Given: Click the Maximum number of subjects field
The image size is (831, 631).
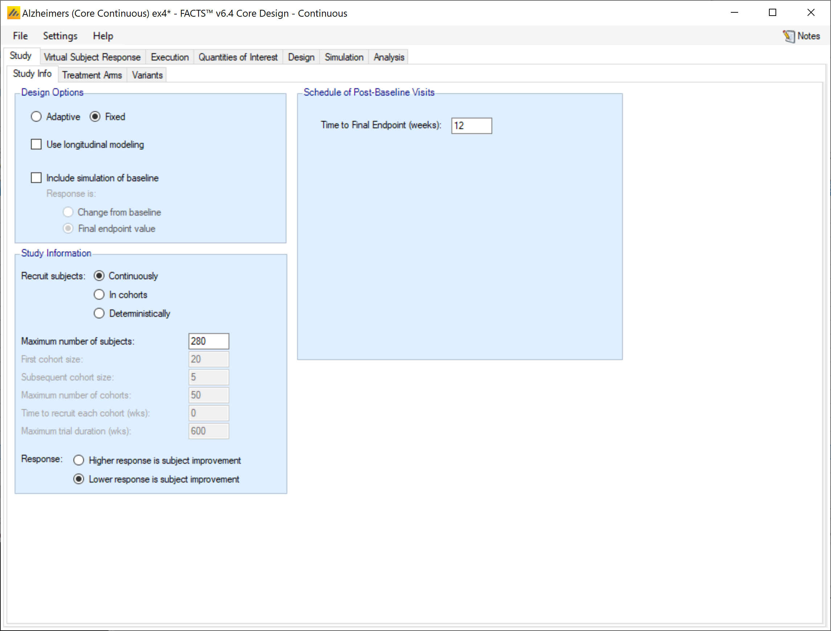Looking at the screenshot, I should point(209,341).
